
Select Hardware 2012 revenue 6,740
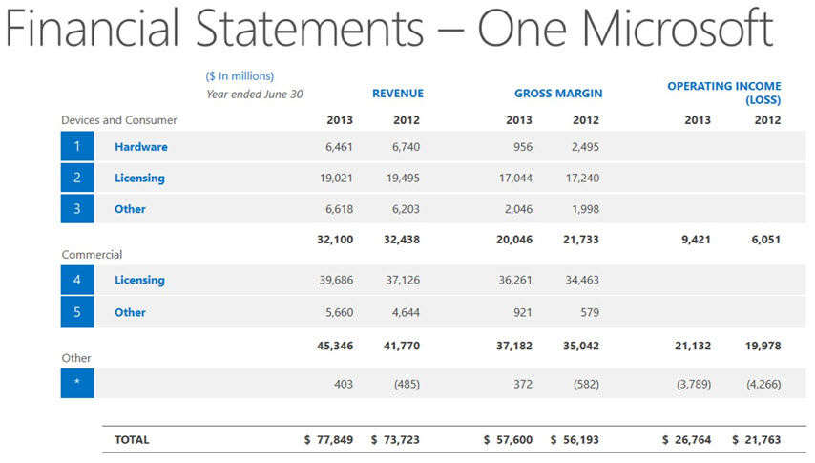406,147
